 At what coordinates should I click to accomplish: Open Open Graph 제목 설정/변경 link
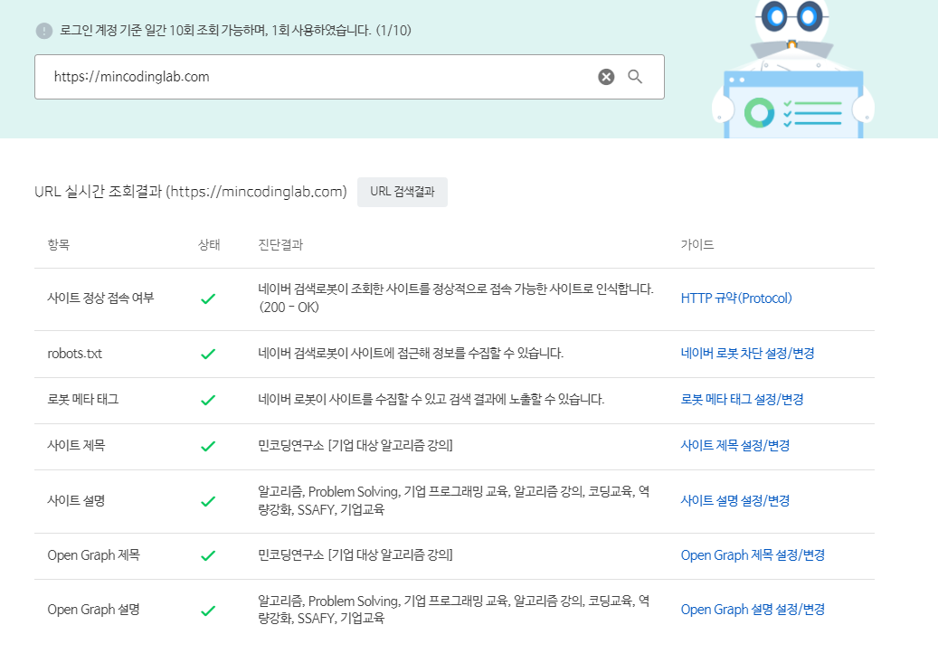tap(753, 554)
